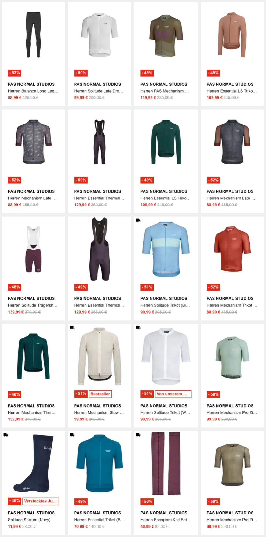Viewport: 266px width, 537px height.
Task: Click truck icon on blue Solitude Trikot
Action: [x=138, y=220]
